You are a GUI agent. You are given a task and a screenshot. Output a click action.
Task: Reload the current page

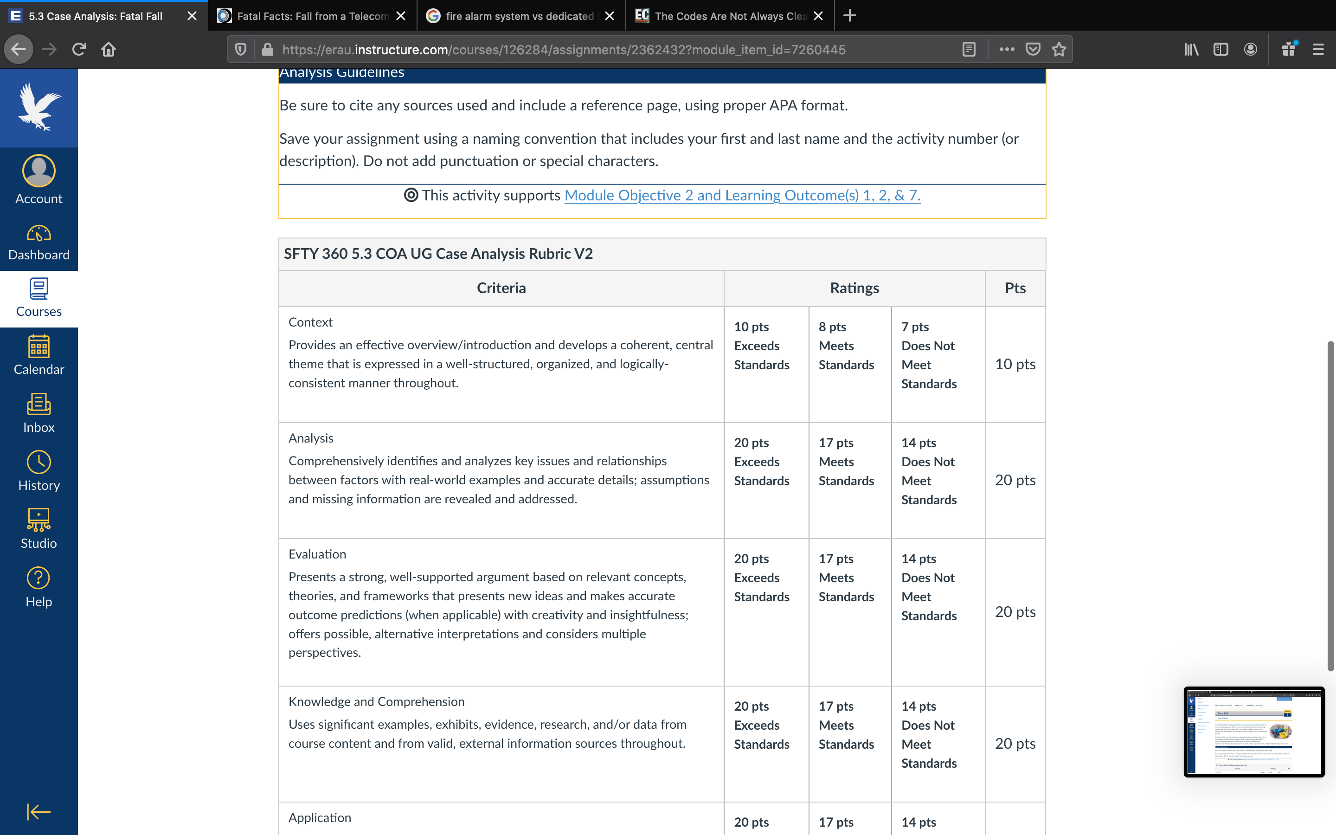click(x=79, y=50)
